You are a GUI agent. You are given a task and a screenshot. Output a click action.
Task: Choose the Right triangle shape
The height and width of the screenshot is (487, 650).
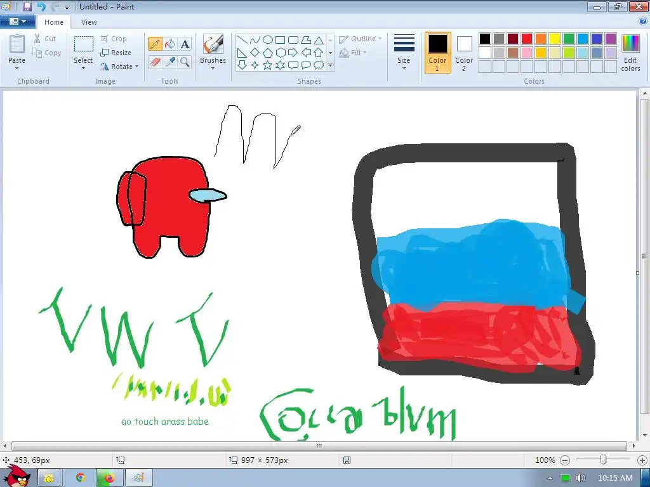[242, 53]
